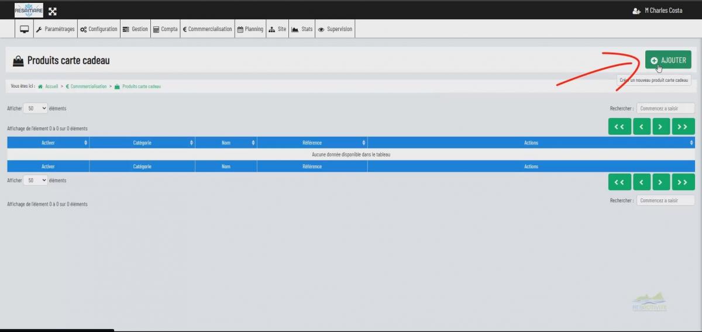Viewport: 702px width, 332px height.
Task: Click the Référence footer column label
Action: (x=312, y=167)
